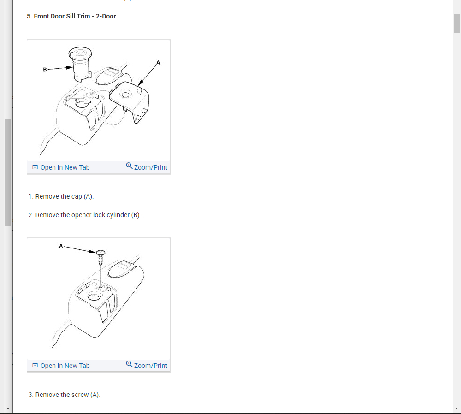The height and width of the screenshot is (414, 461).
Task: Click the screw removal illustration
Action: pyautogui.click(x=99, y=299)
